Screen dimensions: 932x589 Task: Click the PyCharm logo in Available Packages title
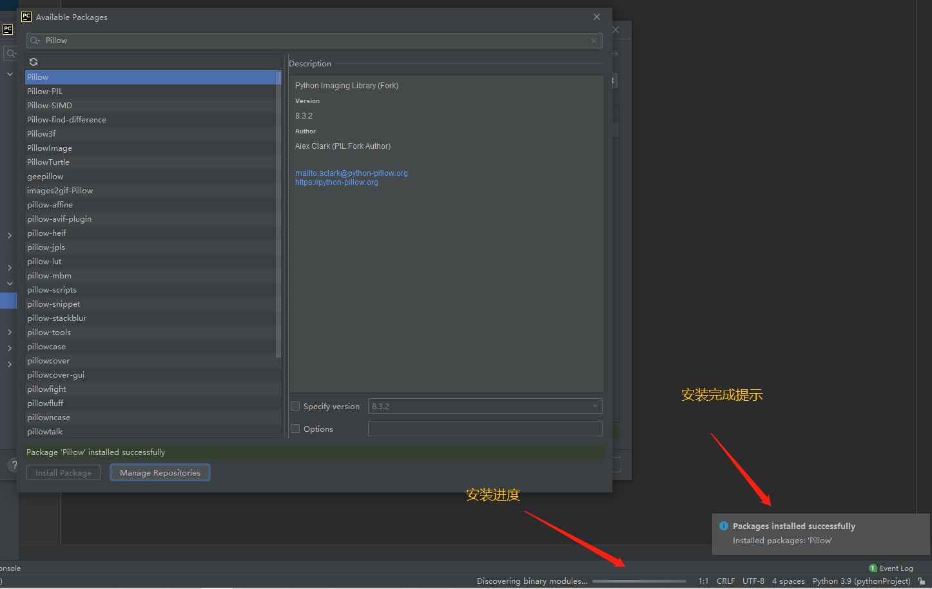(x=26, y=17)
